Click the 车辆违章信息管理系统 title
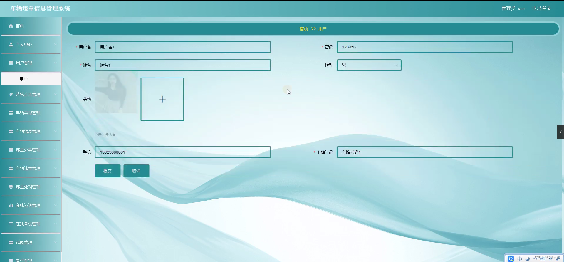 (40, 8)
